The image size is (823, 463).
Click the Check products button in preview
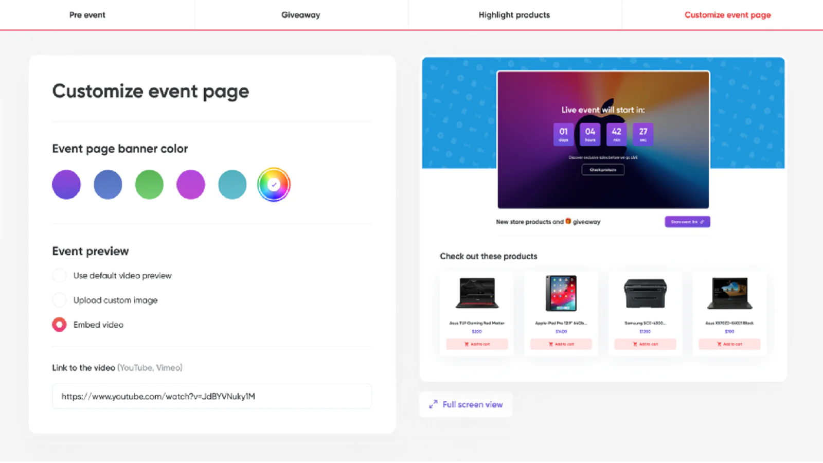[x=603, y=170]
